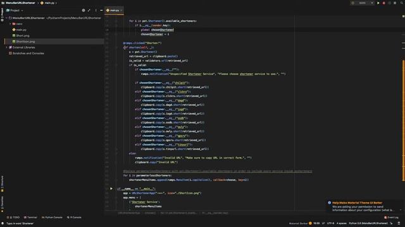Expand the venv folder
The width and height of the screenshot is (405, 227).
click(x=10, y=24)
